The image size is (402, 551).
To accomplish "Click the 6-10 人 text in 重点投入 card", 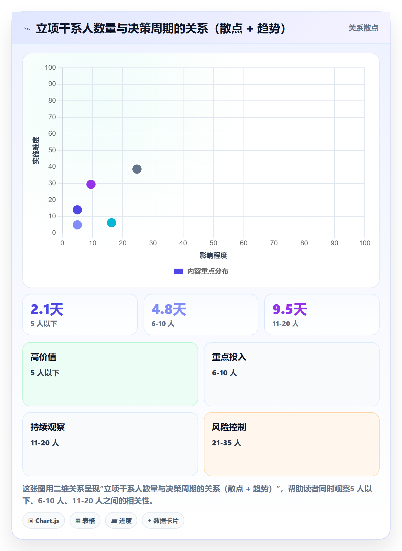I will 225,373.
